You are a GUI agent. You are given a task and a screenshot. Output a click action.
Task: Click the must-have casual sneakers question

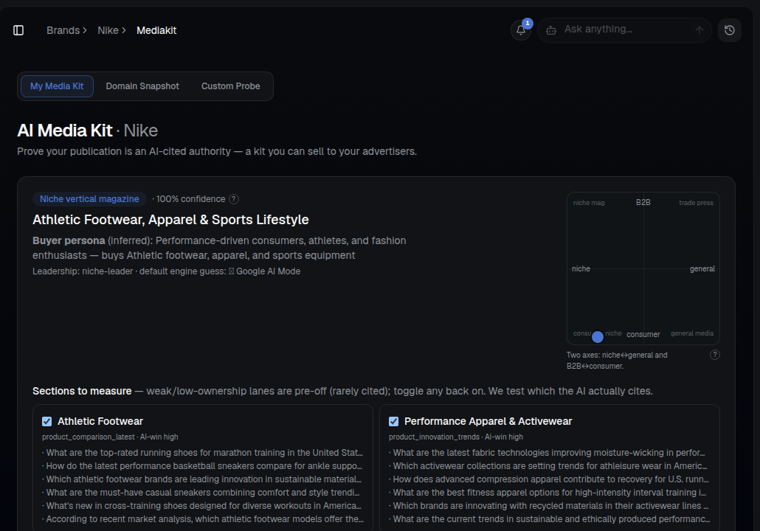click(x=204, y=492)
